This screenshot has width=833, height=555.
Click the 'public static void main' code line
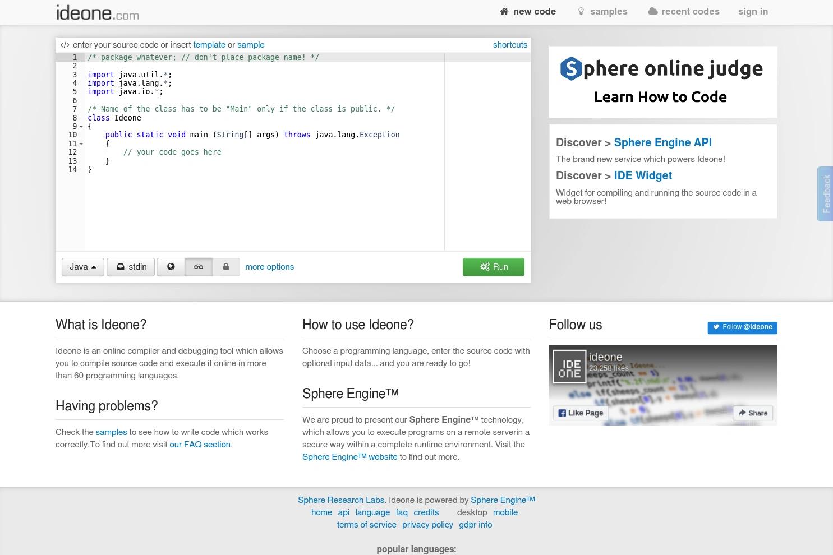click(252, 135)
